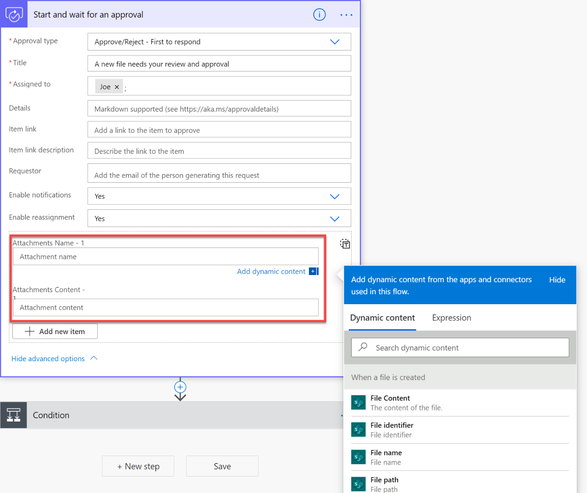587x493 pixels.
Task: Click the Condition action icon
Action: tap(14, 415)
